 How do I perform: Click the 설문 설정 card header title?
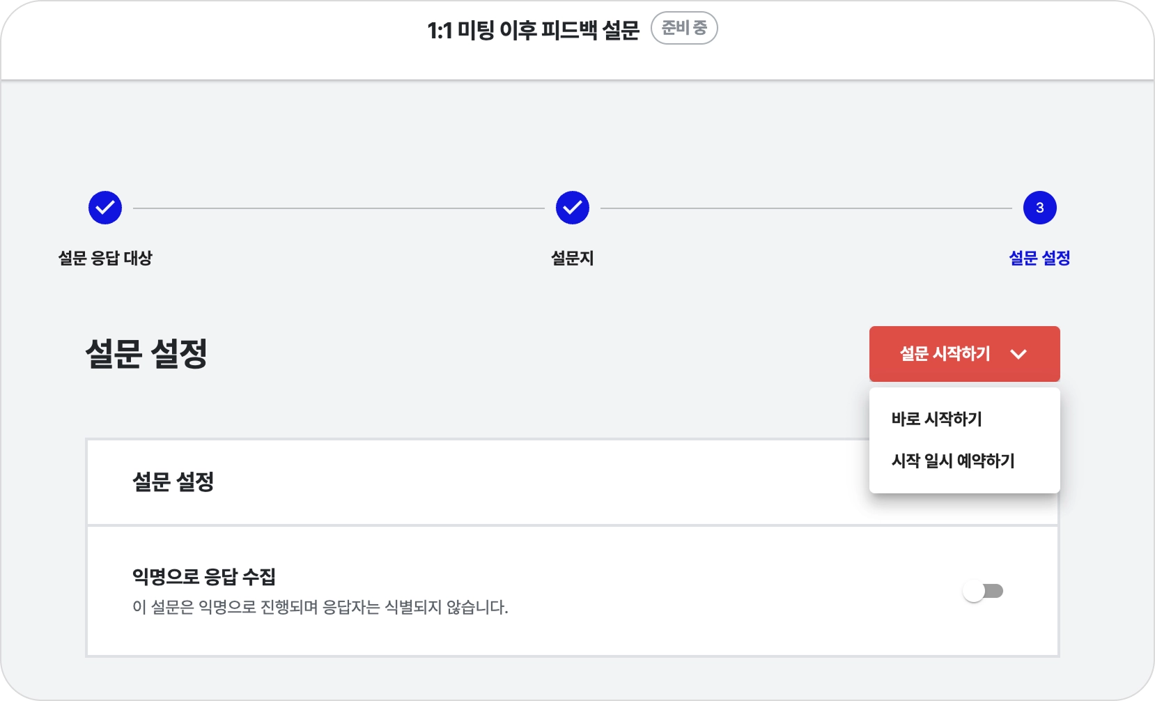(173, 482)
